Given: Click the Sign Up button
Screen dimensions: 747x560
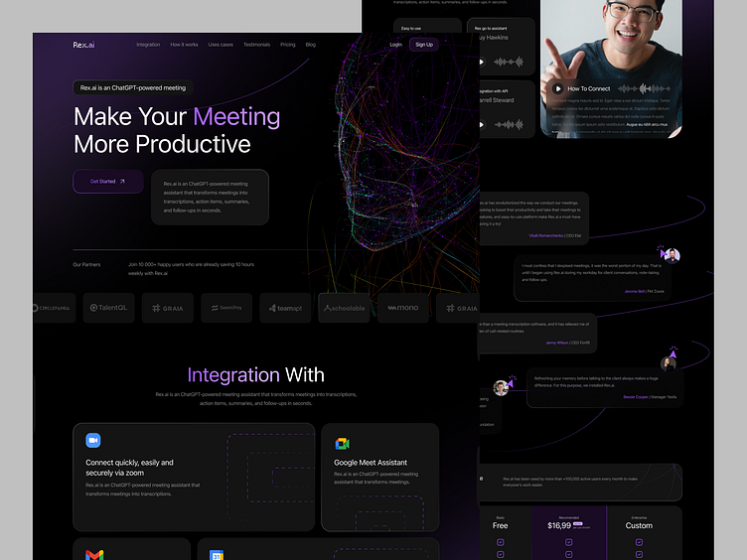Looking at the screenshot, I should click(424, 45).
